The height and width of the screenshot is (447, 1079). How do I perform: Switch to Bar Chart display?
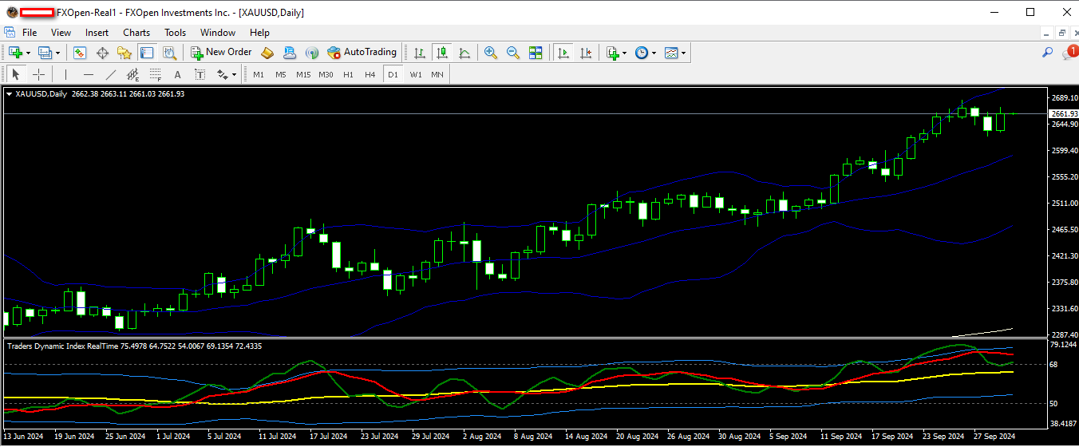[419, 53]
